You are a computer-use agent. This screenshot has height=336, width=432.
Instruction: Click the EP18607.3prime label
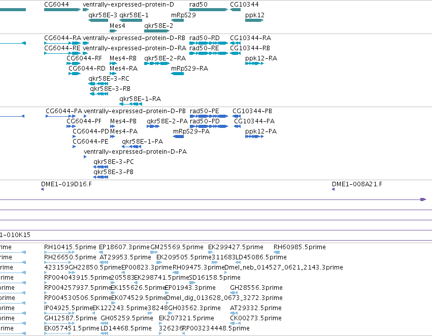click(x=124, y=247)
